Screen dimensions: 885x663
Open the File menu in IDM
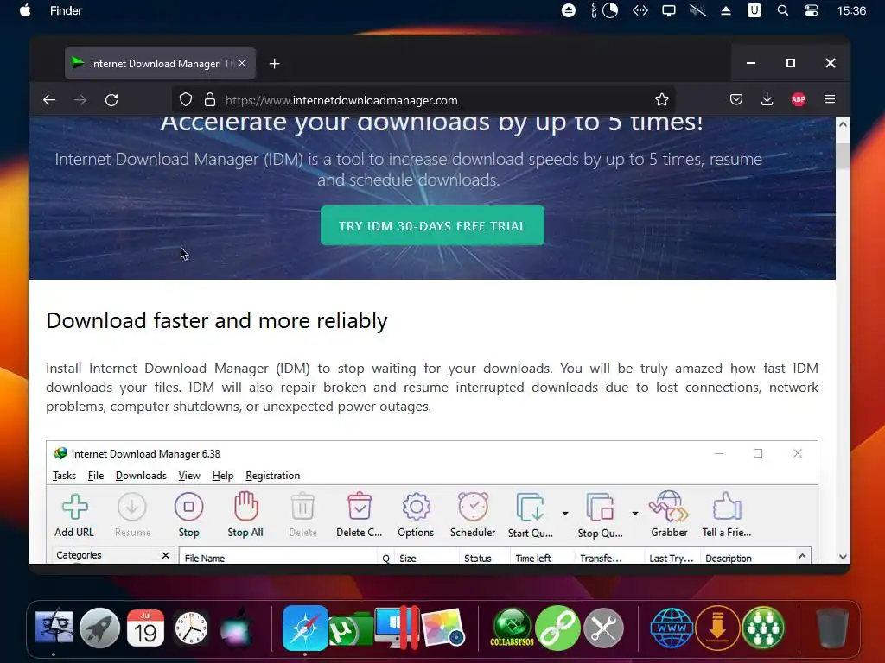(x=96, y=476)
